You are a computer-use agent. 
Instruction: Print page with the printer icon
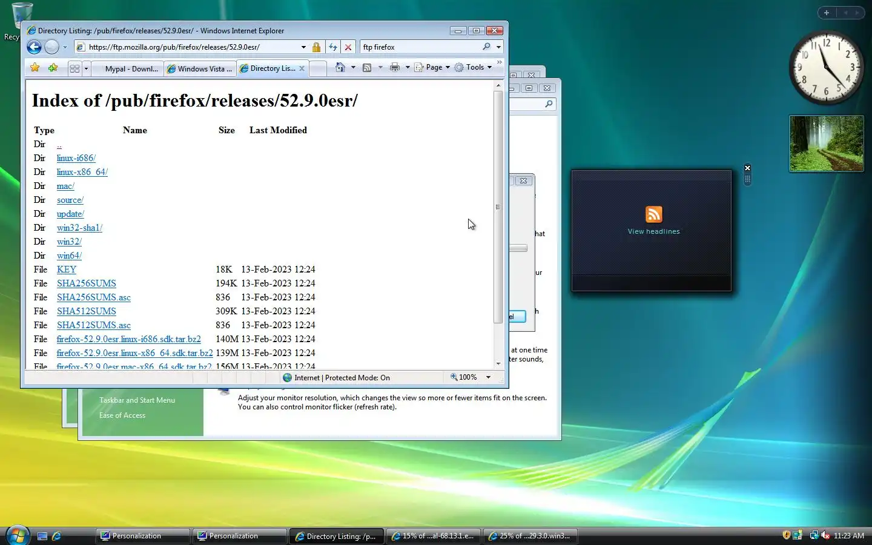tap(395, 67)
